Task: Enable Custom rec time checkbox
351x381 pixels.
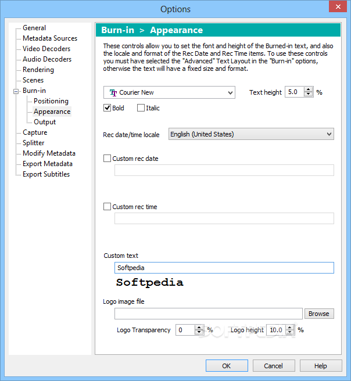Action: click(x=107, y=207)
